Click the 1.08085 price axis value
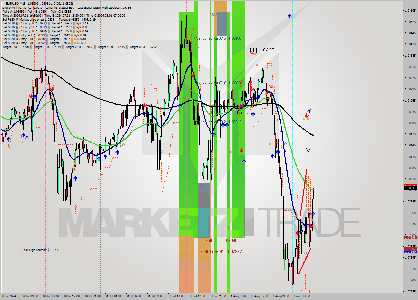Image resolution: width=418 pixels, height=300 pixels. tap(410, 168)
